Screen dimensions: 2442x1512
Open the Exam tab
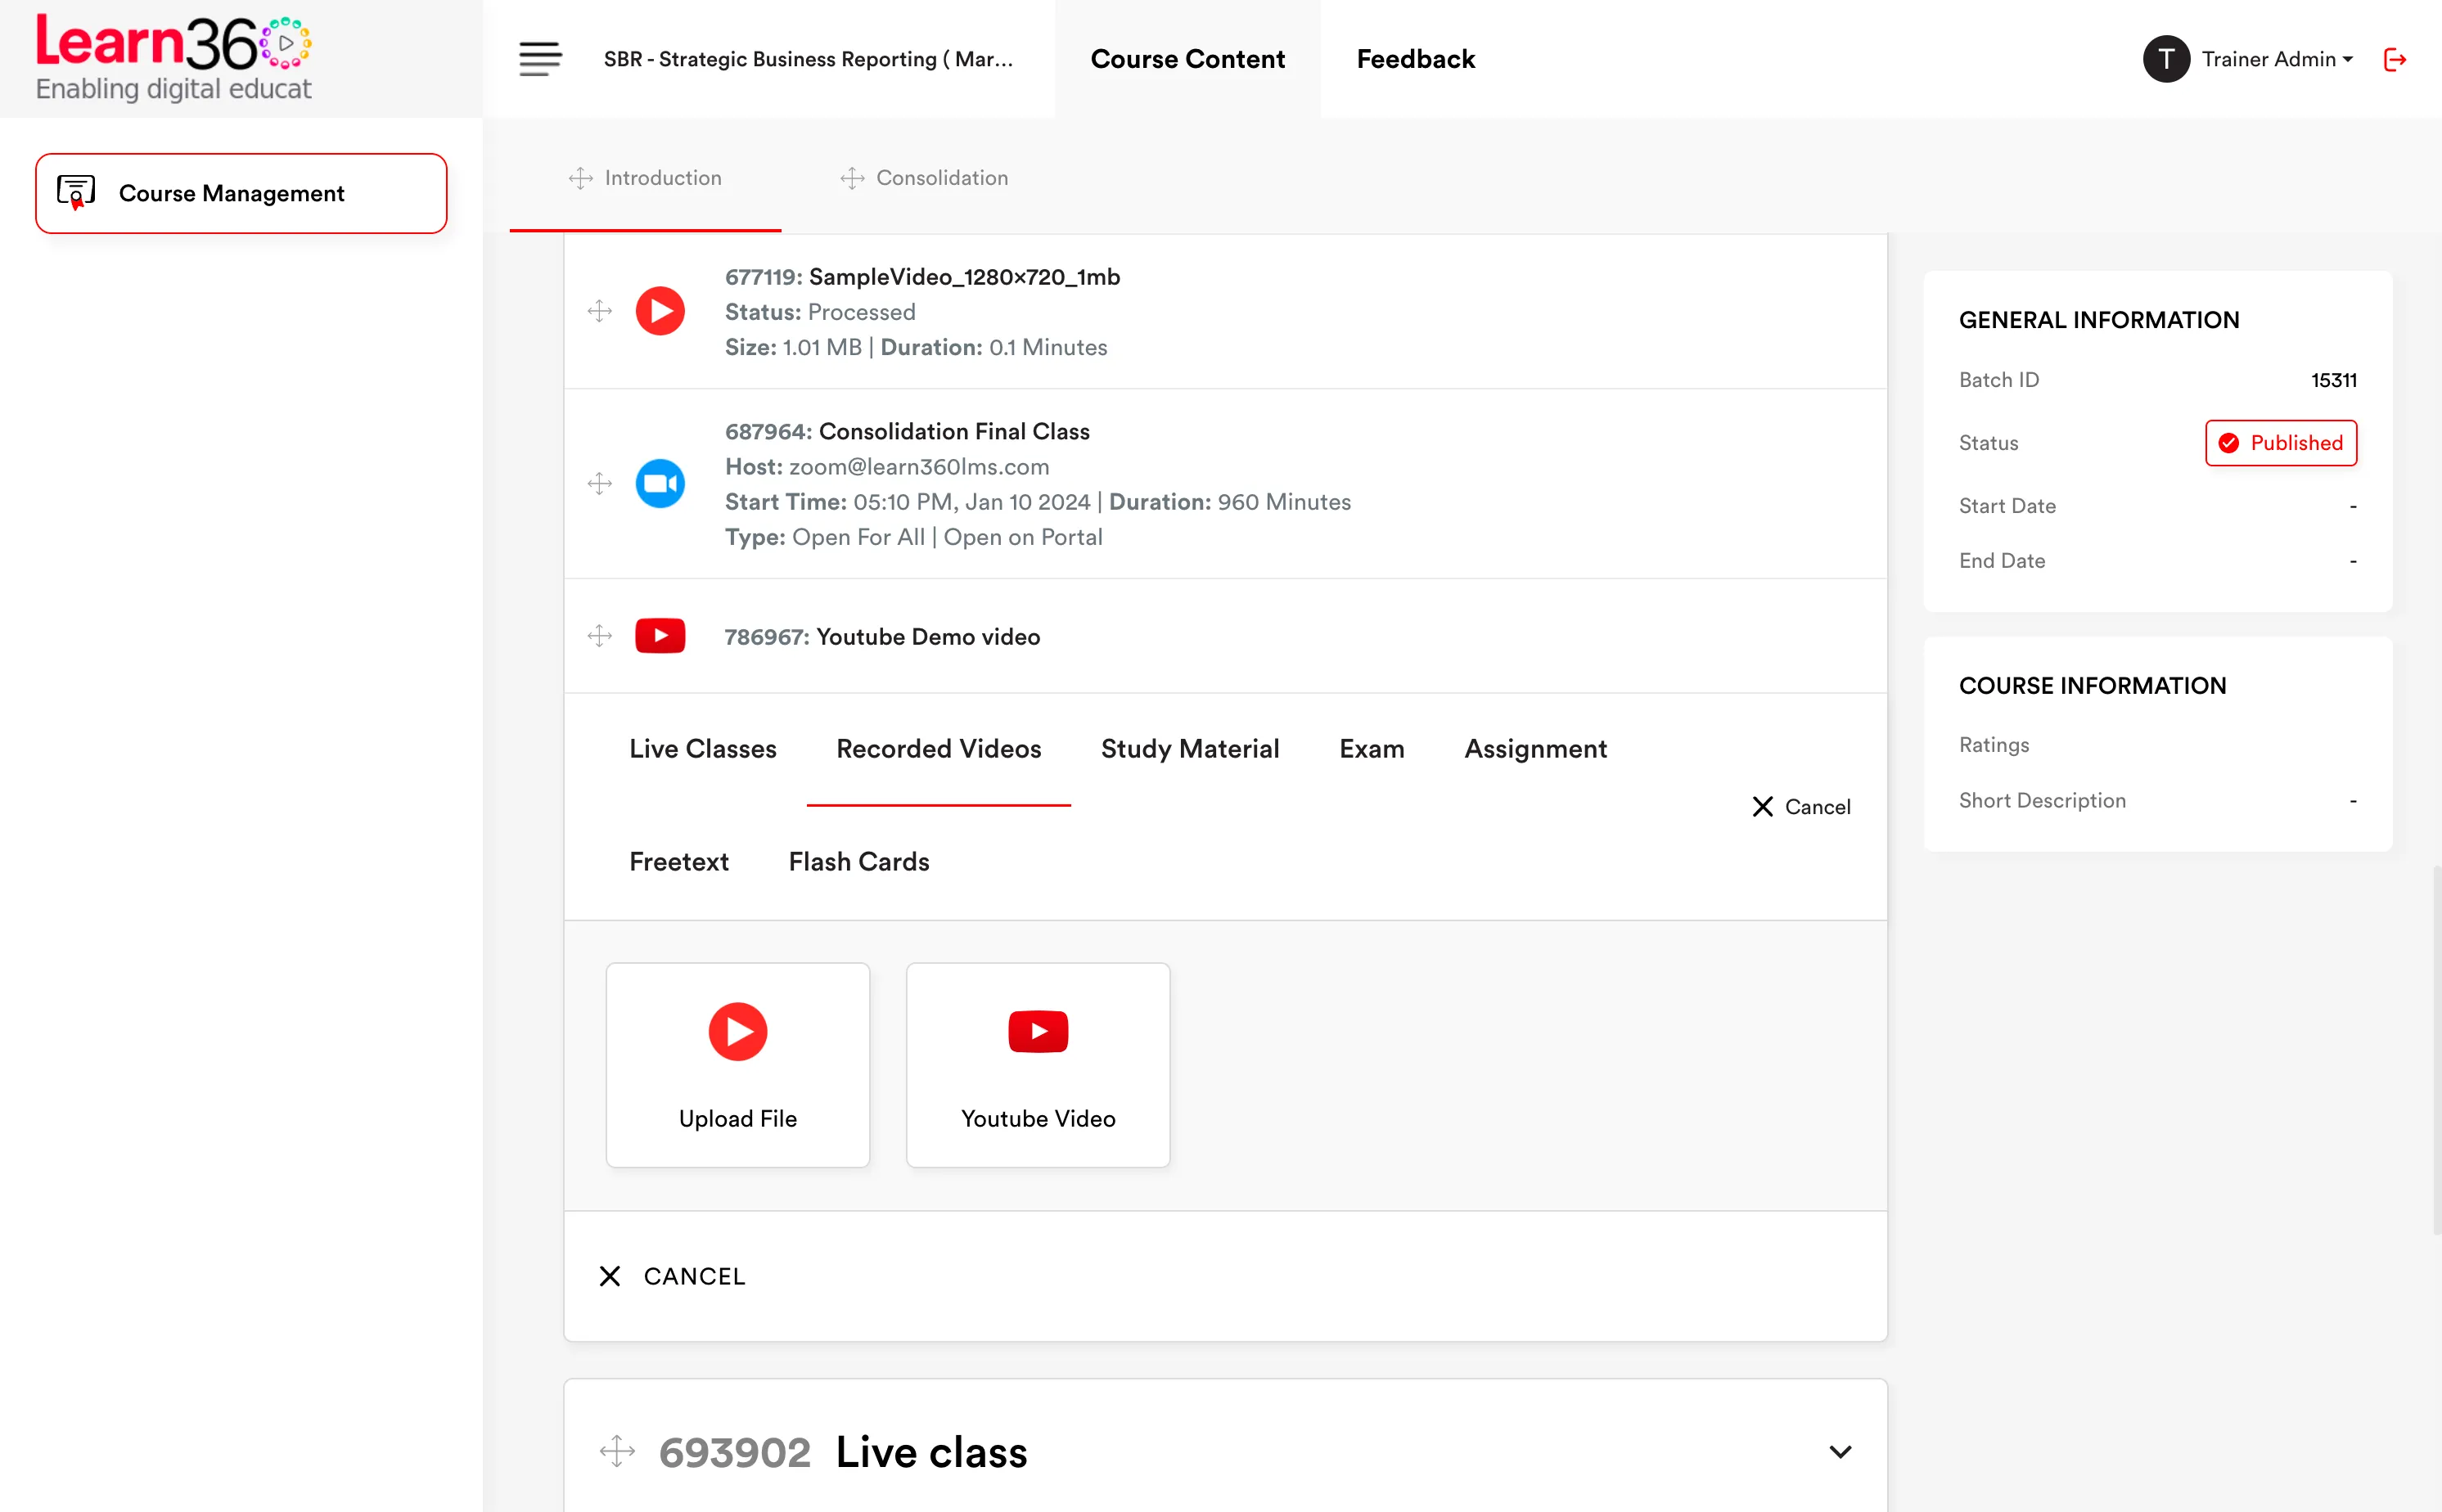[1372, 749]
